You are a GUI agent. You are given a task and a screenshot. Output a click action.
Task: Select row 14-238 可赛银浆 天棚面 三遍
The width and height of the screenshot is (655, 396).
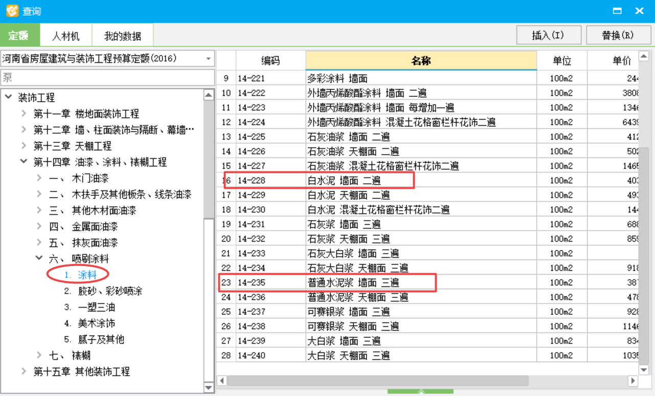click(x=428, y=326)
